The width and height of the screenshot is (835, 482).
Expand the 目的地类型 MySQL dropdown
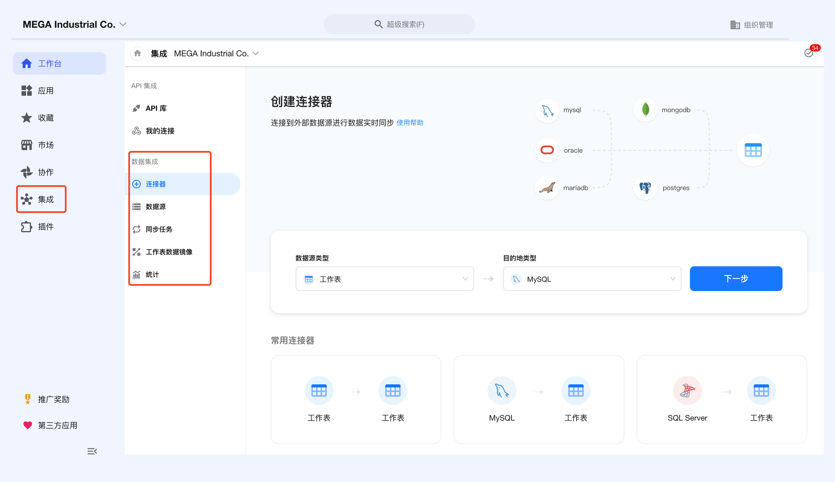(592, 279)
